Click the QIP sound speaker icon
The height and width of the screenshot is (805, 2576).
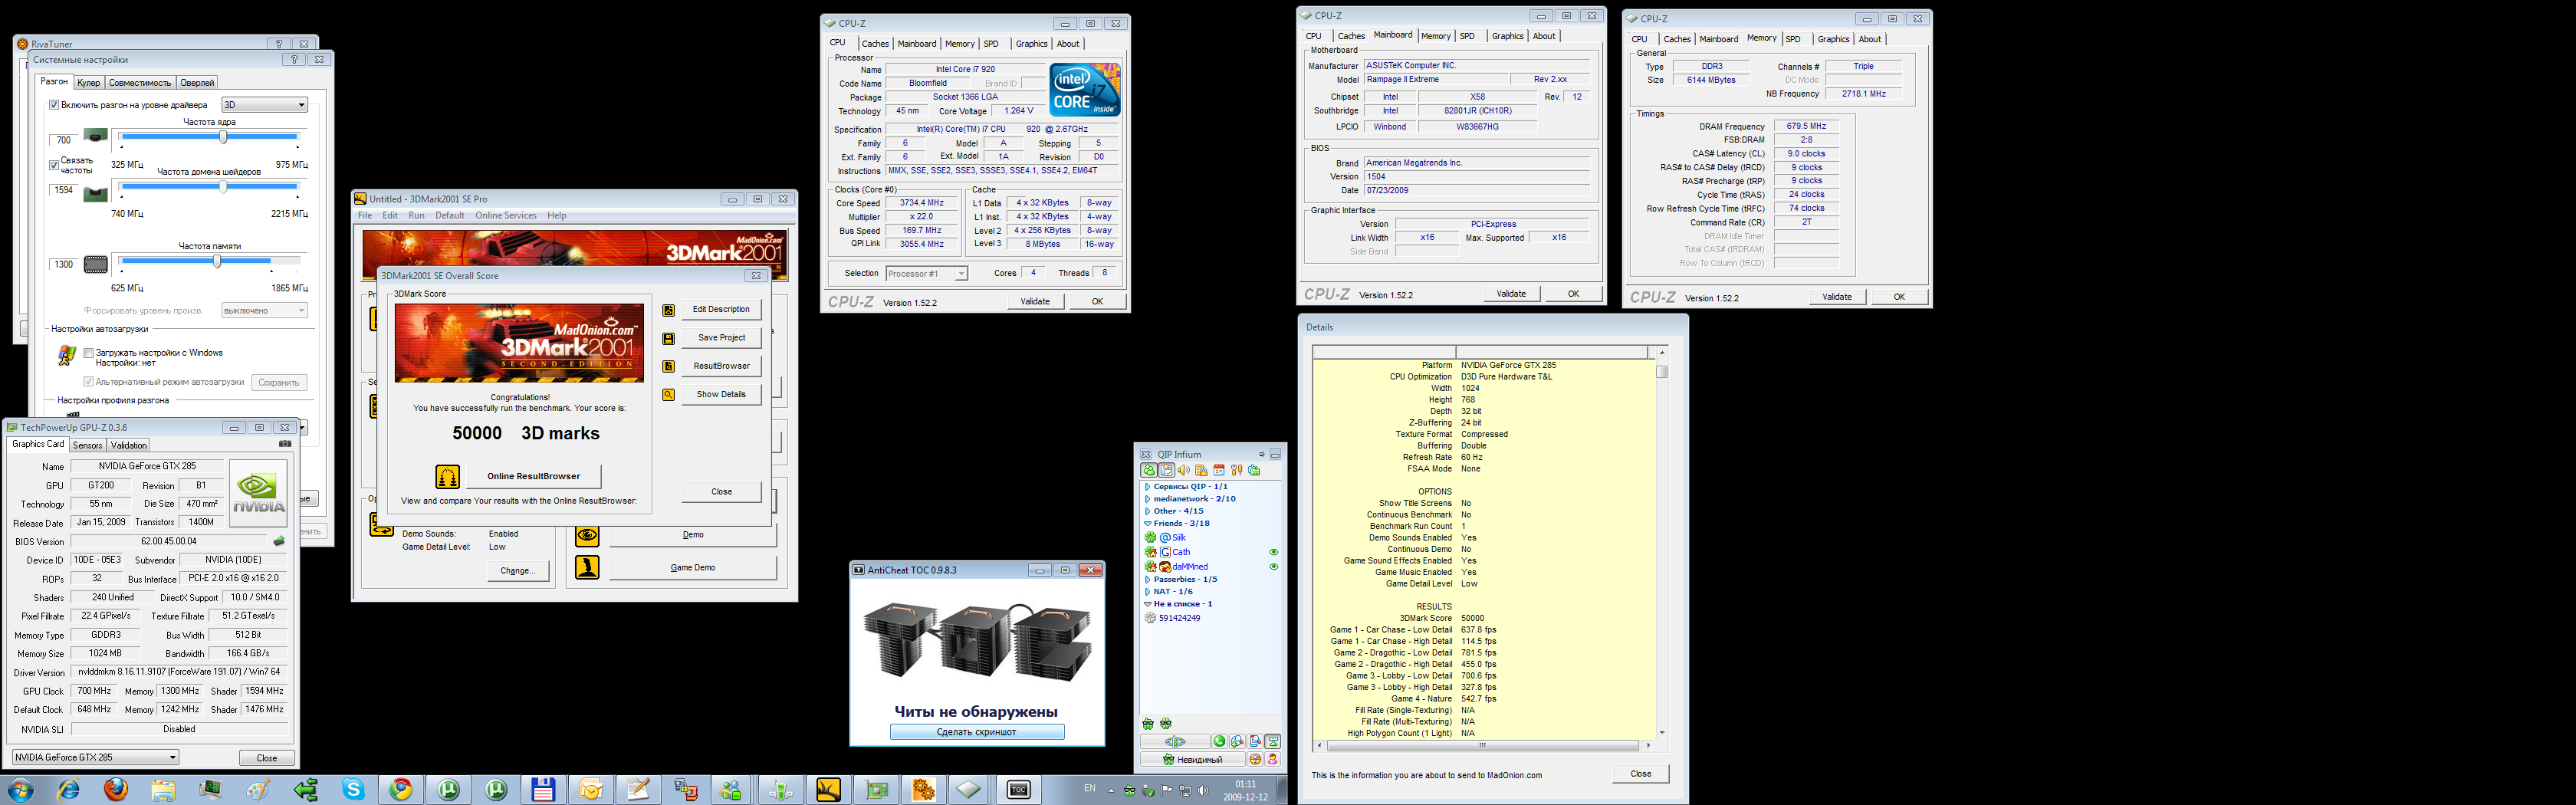1184,470
